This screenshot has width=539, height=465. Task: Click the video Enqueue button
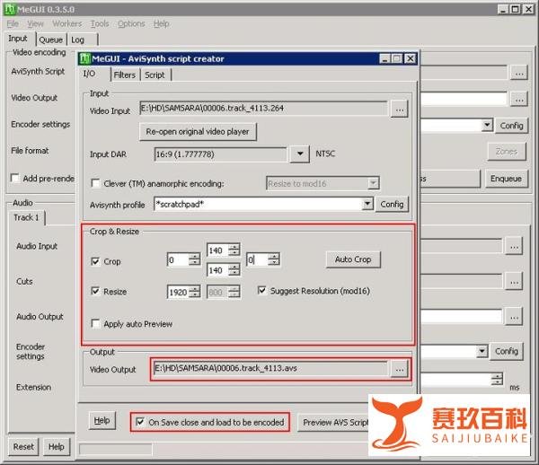(506, 179)
